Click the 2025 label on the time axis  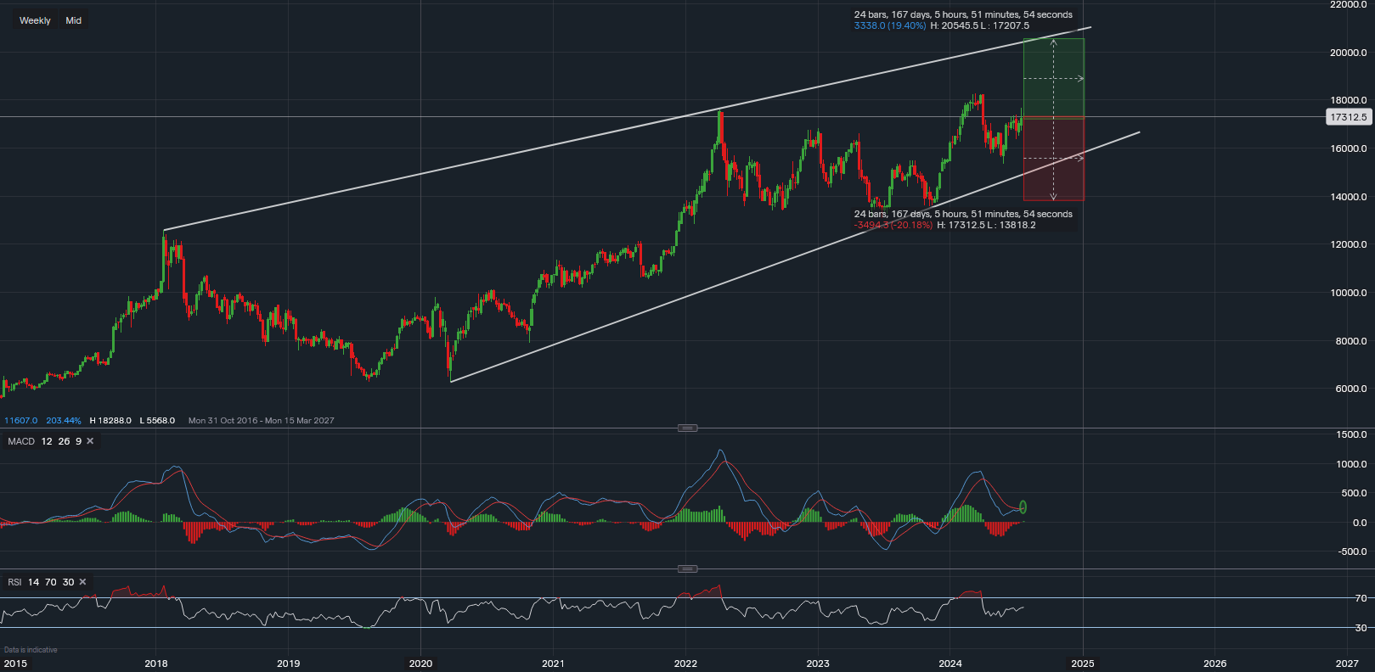click(x=1082, y=664)
